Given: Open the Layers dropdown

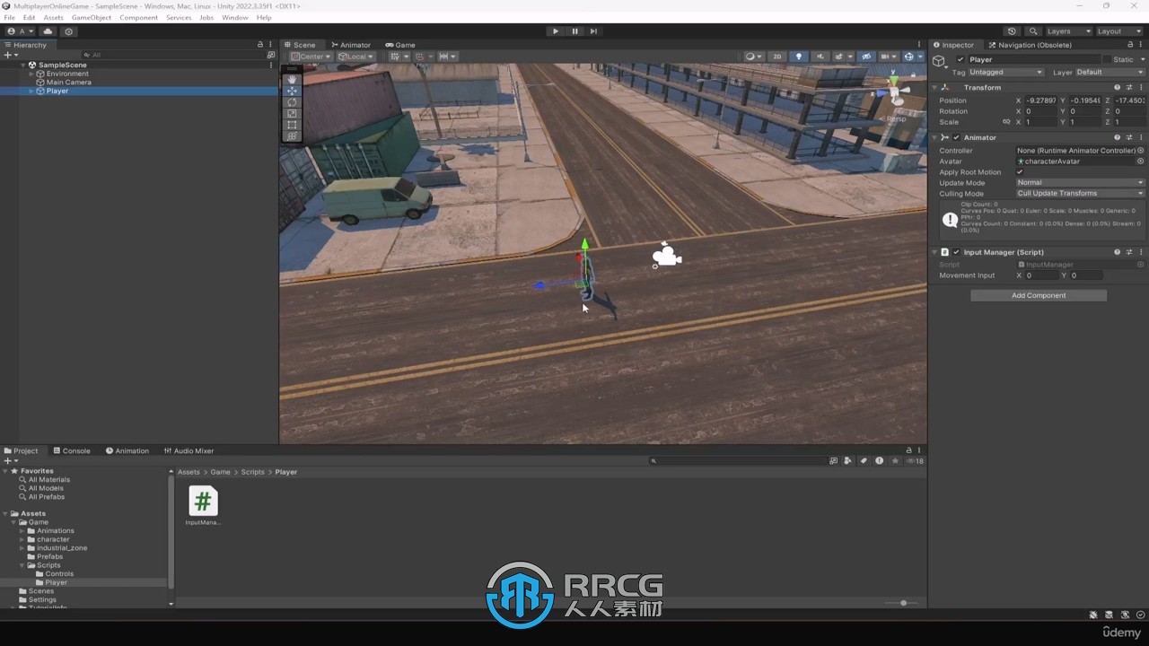Looking at the screenshot, I should (1068, 31).
